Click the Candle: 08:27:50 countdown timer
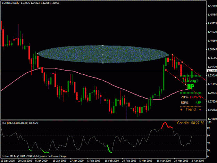Image resolution: width=217 pixels, height=163 pixels. click(x=191, y=123)
